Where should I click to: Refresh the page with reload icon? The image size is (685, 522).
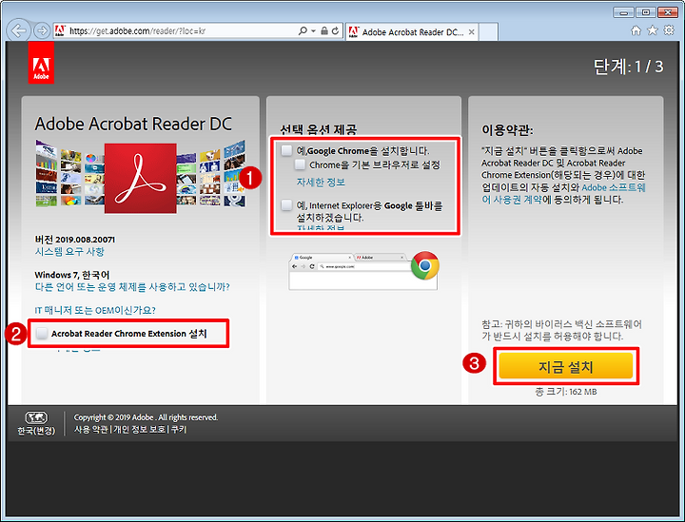pyautogui.click(x=335, y=31)
